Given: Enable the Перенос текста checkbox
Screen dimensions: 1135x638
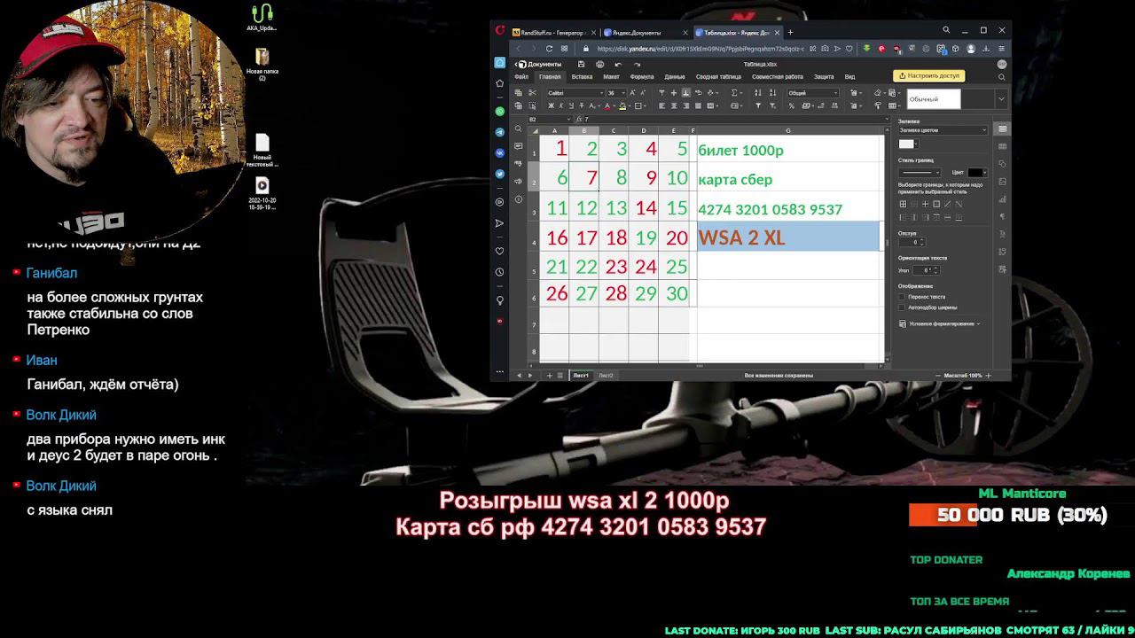Looking at the screenshot, I should [x=902, y=297].
